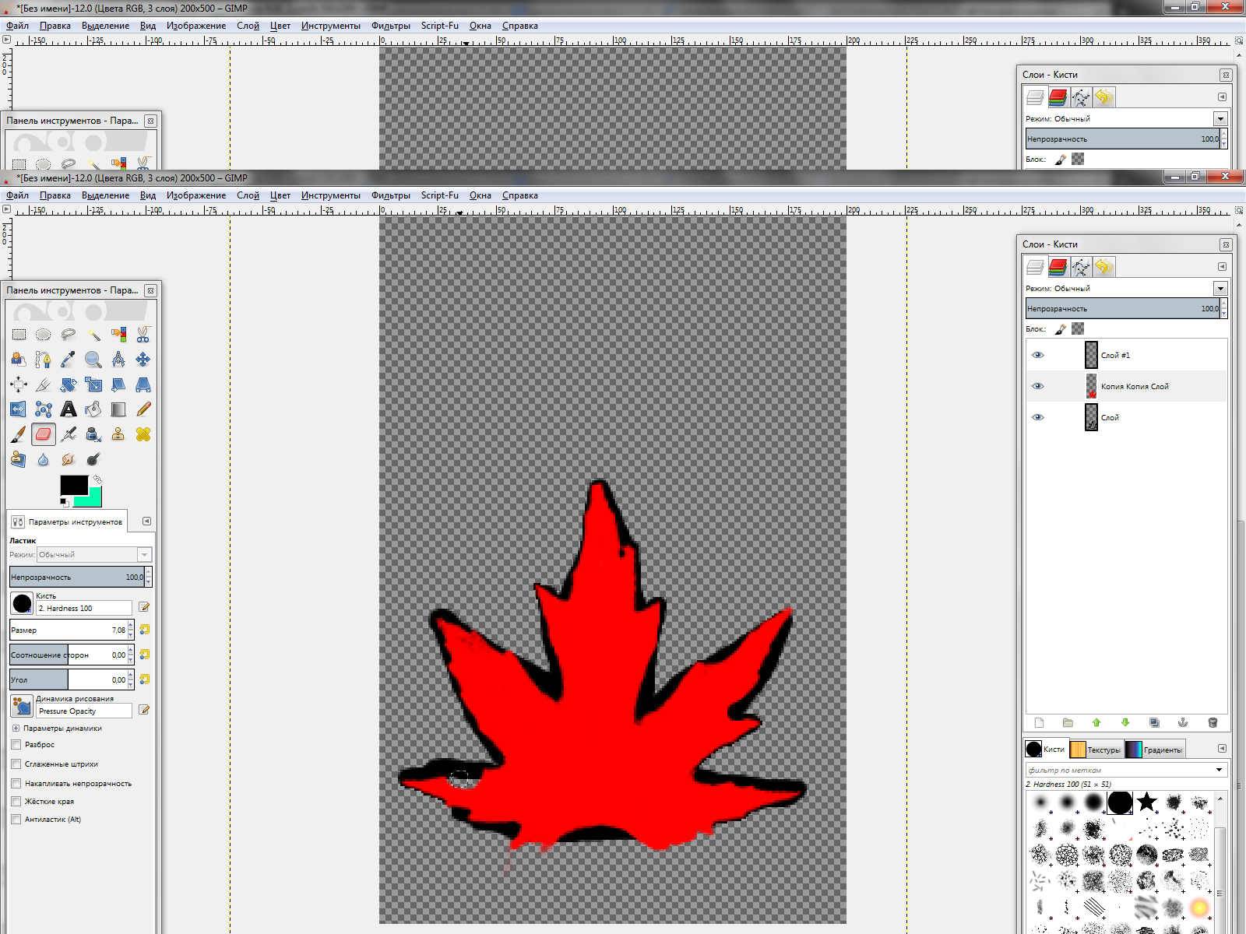The height and width of the screenshot is (934, 1246).
Task: Select the Rectangle Select tool in front toolbox
Action: 19,335
